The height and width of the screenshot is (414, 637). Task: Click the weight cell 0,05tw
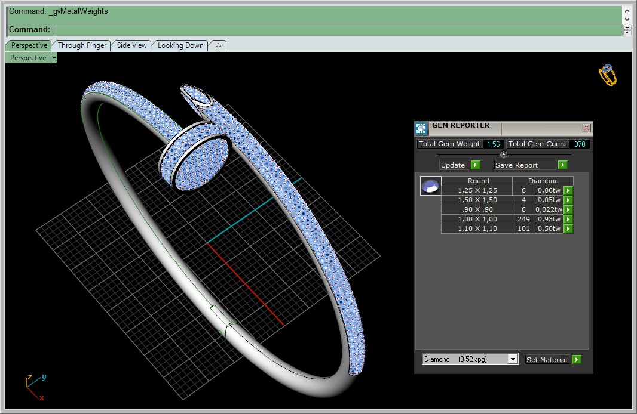(x=549, y=200)
